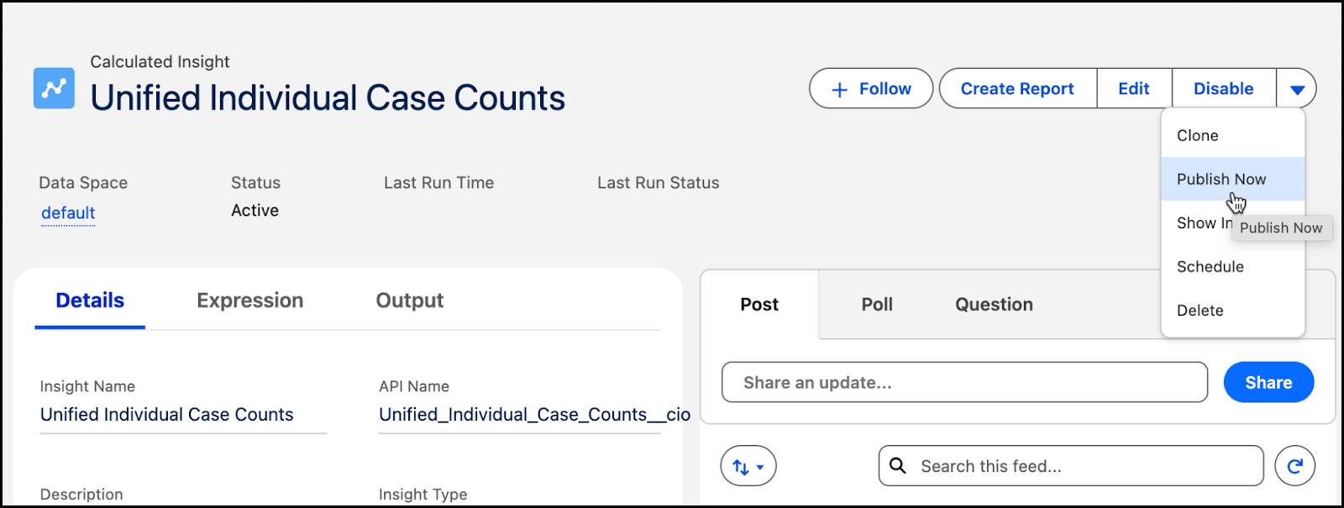The image size is (1344, 508).
Task: Refresh the feed using the refresh icon
Action: point(1295,465)
